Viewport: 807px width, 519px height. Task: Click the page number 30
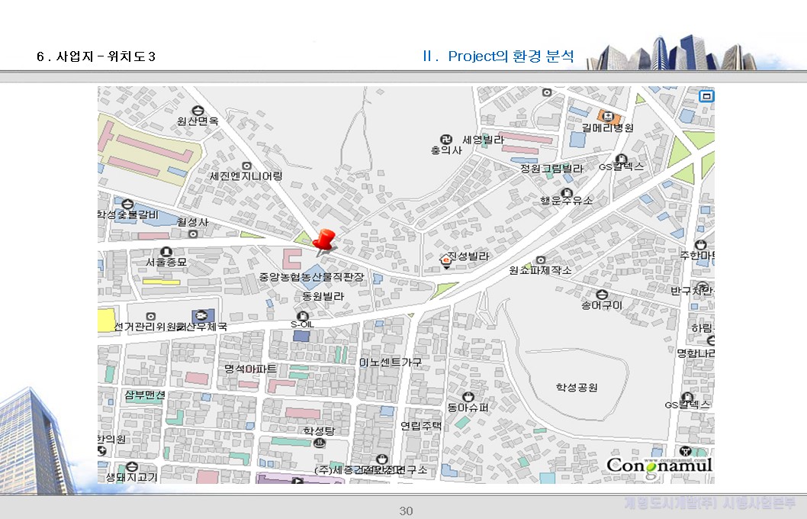[x=406, y=511]
